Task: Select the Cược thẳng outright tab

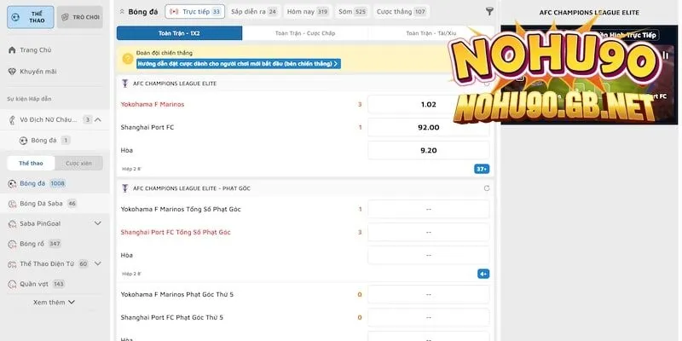Action: click(x=401, y=12)
